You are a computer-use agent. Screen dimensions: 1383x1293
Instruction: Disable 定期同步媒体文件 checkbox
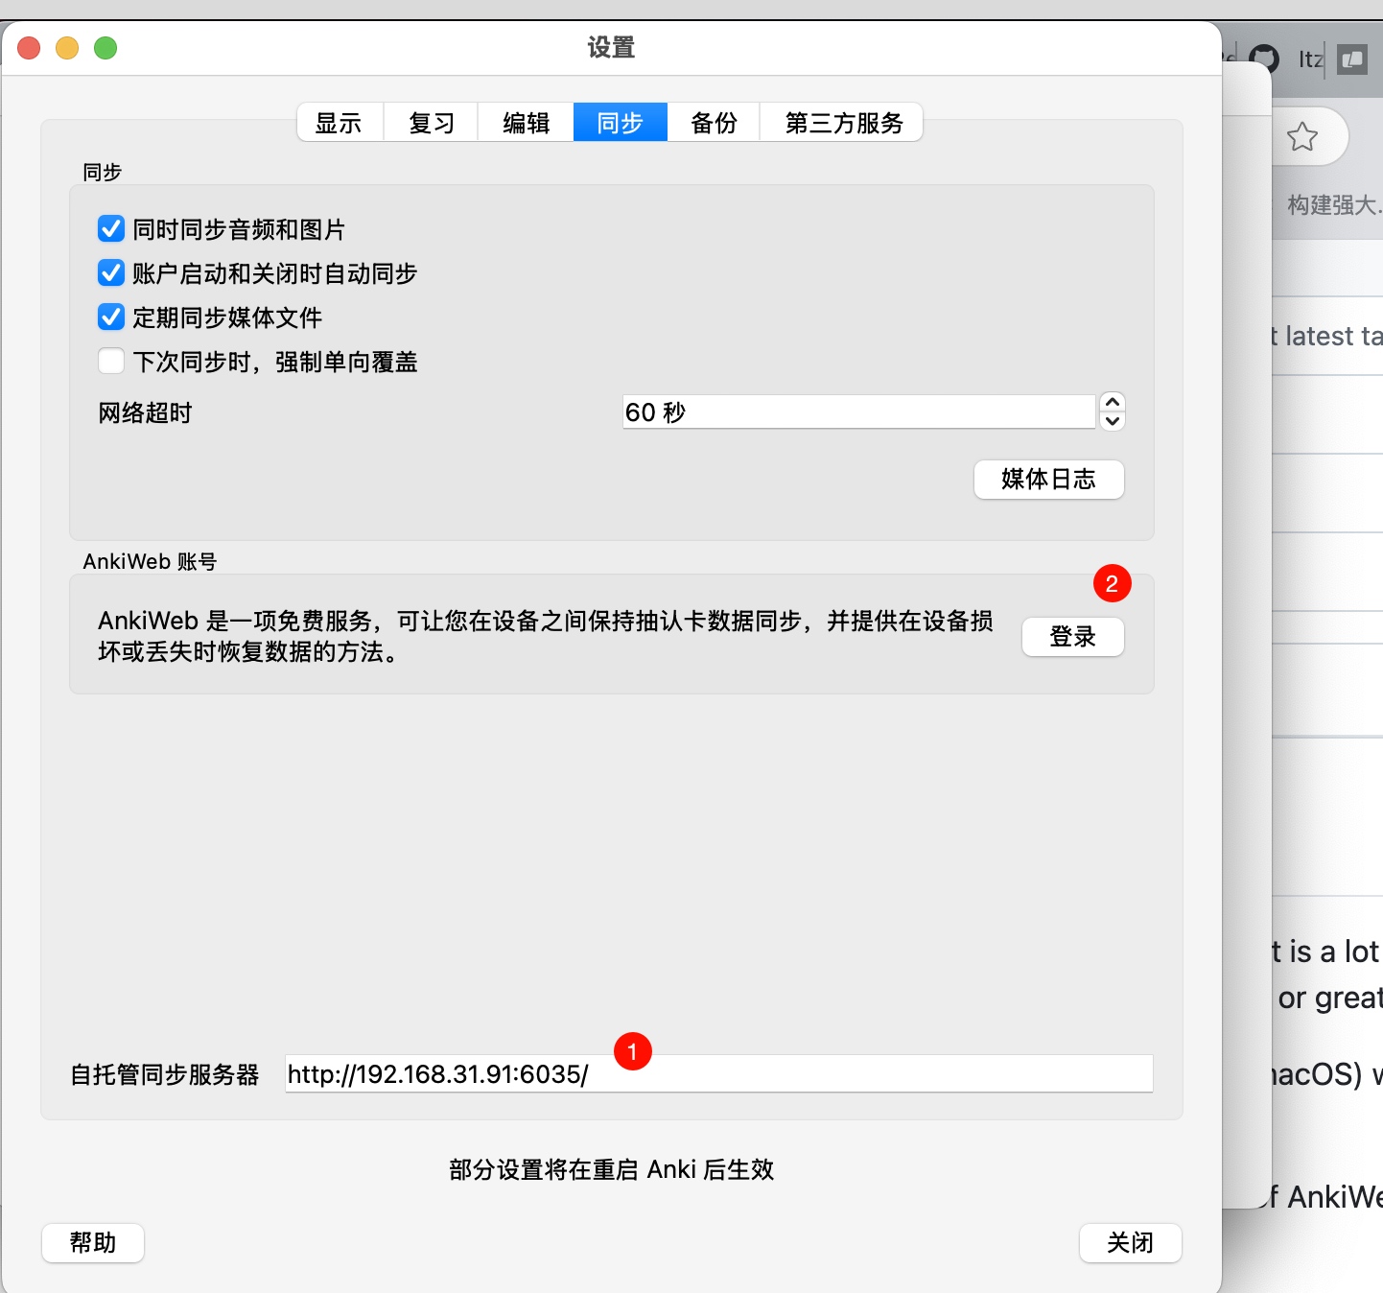tap(111, 317)
